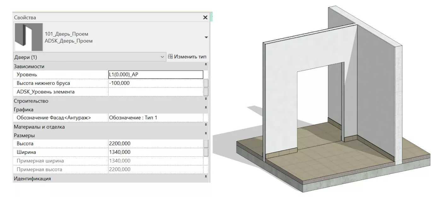Collapse the Размеры section
The width and height of the screenshot is (438, 197).
206,134
